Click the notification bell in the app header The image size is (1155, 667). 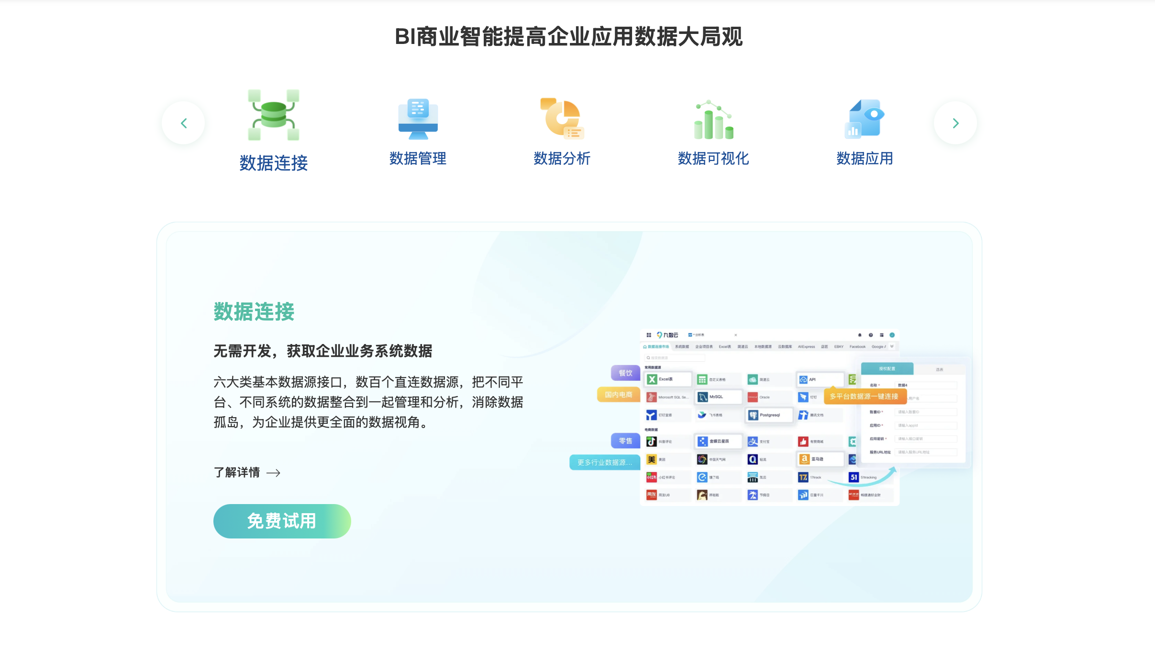pyautogui.click(x=860, y=335)
